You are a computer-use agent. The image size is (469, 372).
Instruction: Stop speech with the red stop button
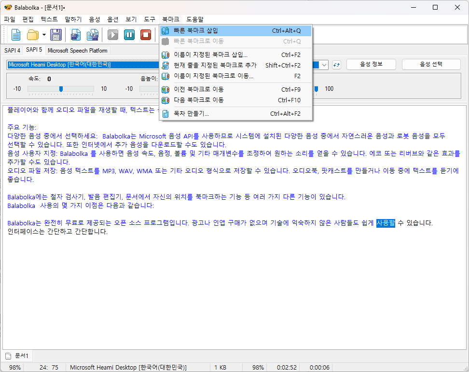[x=146, y=35]
